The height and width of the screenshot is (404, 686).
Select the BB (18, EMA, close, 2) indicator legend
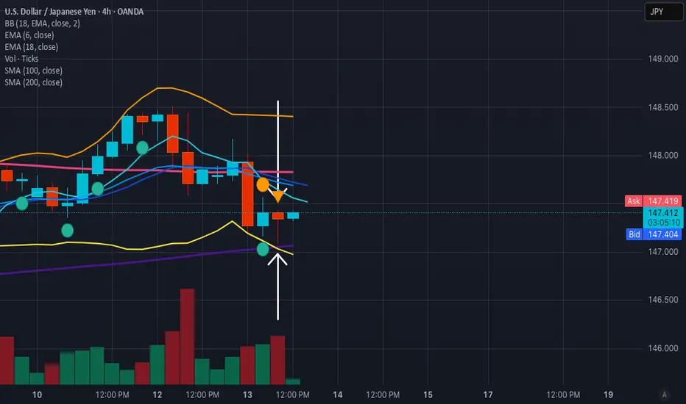coord(43,24)
